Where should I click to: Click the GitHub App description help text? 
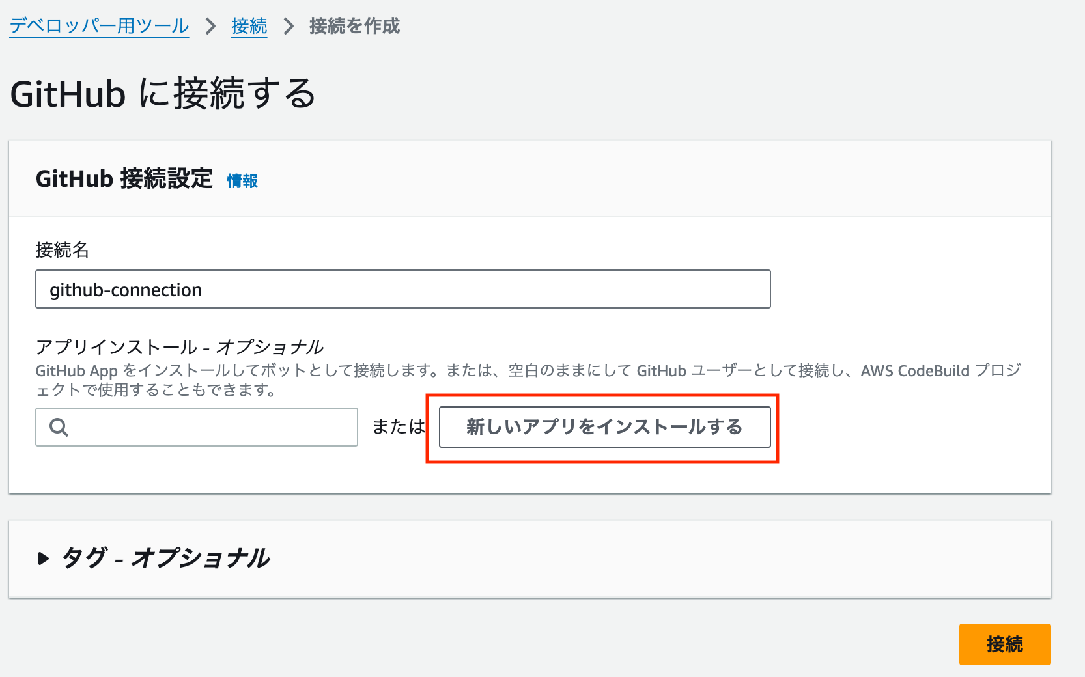tap(528, 380)
